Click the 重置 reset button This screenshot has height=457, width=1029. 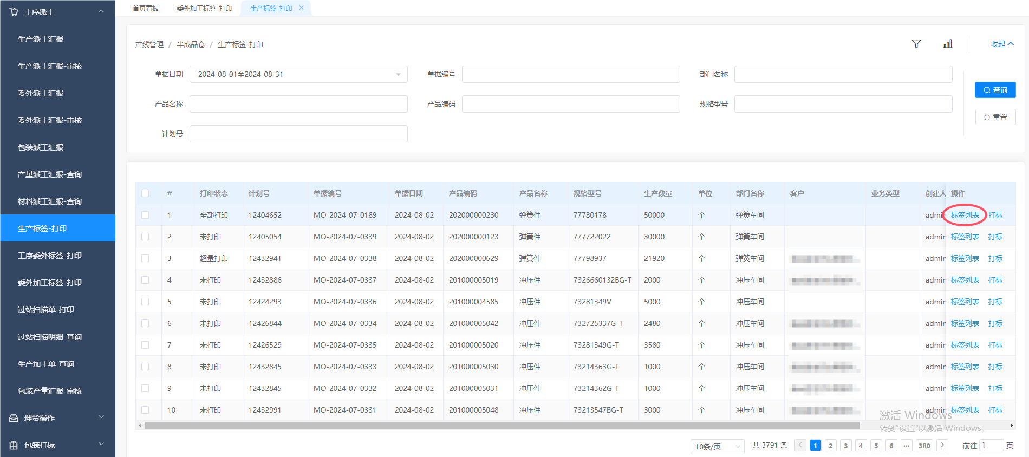coord(995,117)
